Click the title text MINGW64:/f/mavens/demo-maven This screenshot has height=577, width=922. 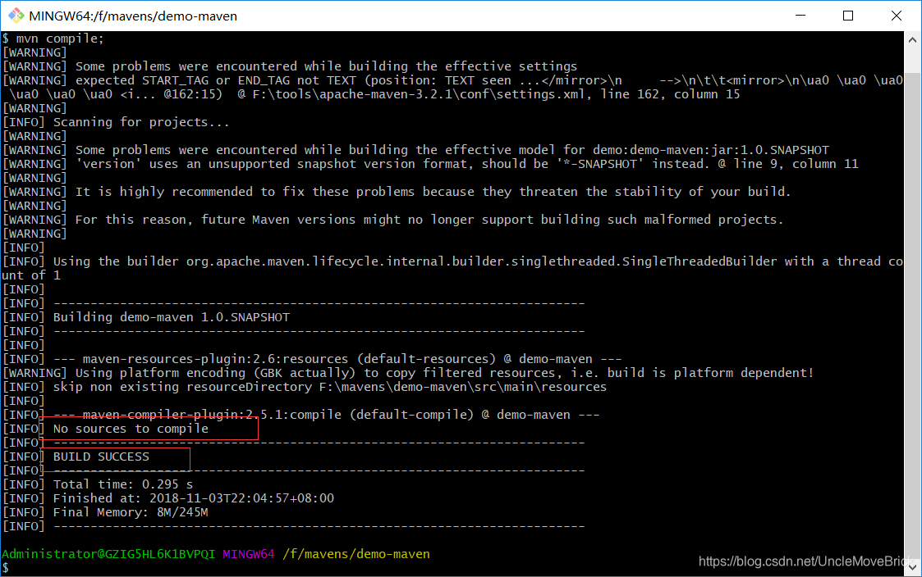tap(133, 16)
